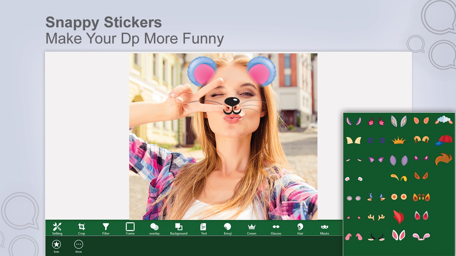Viewport: 456px width, 256px height.
Task: Add Text using the Text tool
Action: [203, 229]
